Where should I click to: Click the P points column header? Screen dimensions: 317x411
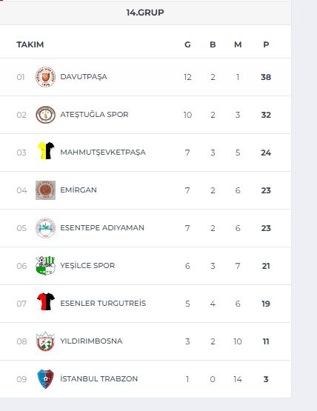pyautogui.click(x=266, y=44)
